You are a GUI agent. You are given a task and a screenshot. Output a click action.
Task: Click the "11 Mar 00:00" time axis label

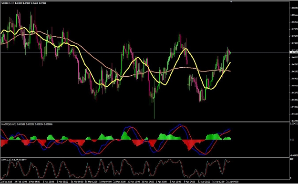[x=77, y=182]
